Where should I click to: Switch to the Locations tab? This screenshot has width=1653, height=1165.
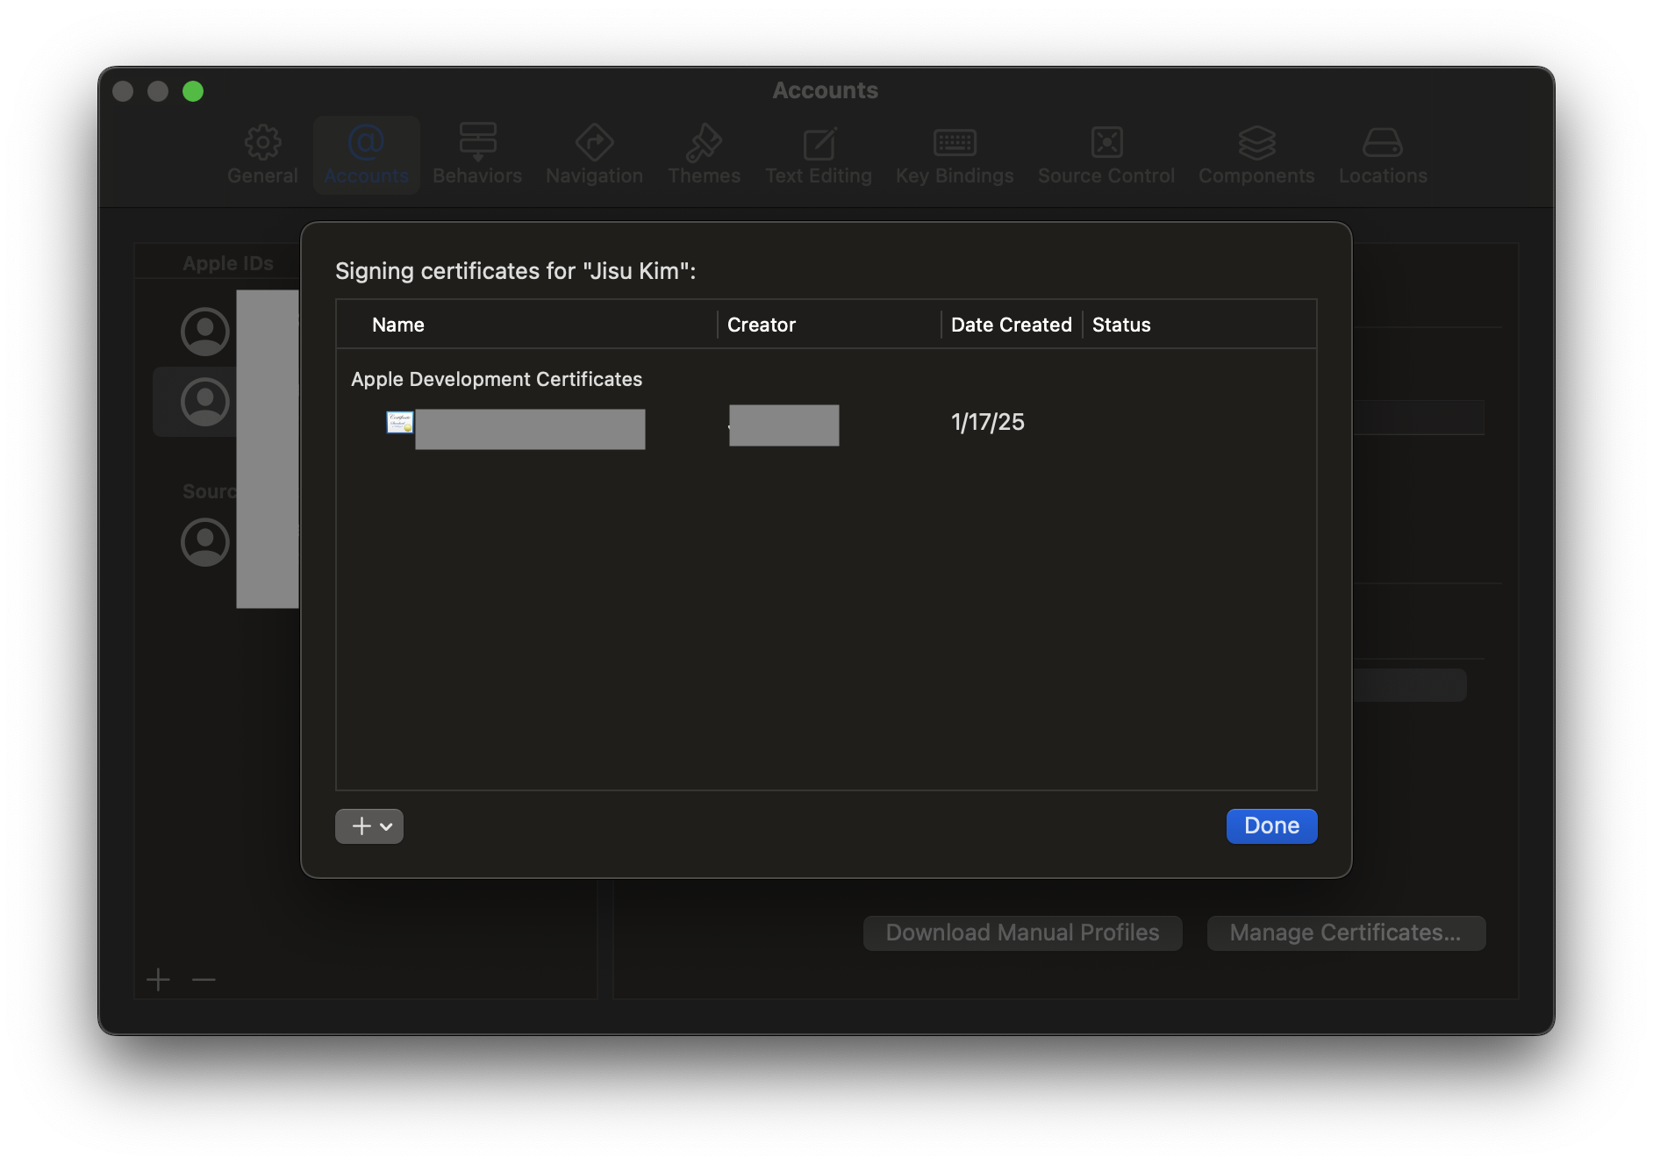coord(1383,155)
